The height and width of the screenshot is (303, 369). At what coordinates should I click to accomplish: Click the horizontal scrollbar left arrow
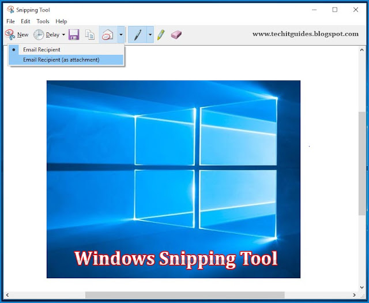(7, 295)
